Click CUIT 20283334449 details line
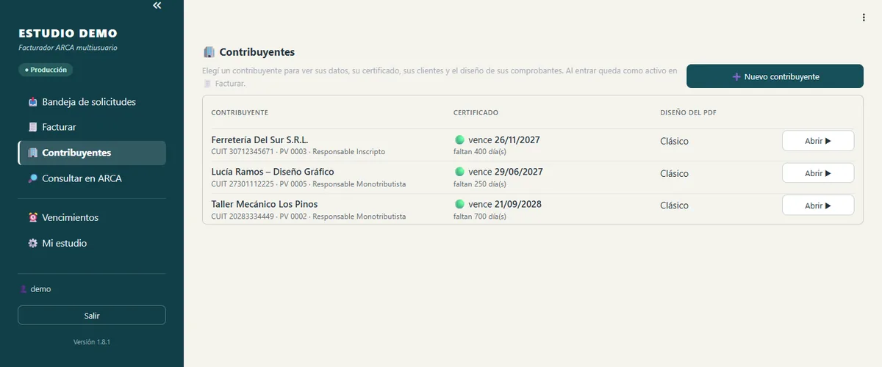The height and width of the screenshot is (367, 882). pyautogui.click(x=308, y=217)
